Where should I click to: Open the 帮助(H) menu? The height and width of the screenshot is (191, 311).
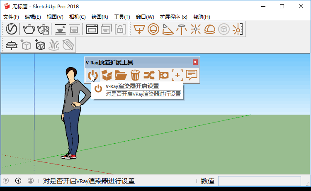pos(202,17)
